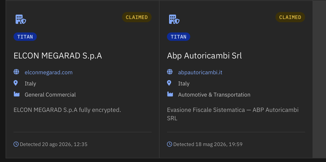Image resolution: width=326 pixels, height=162 pixels.
Task: Click Italy text in ELCON MEGARAD card
Action: (x=30, y=84)
